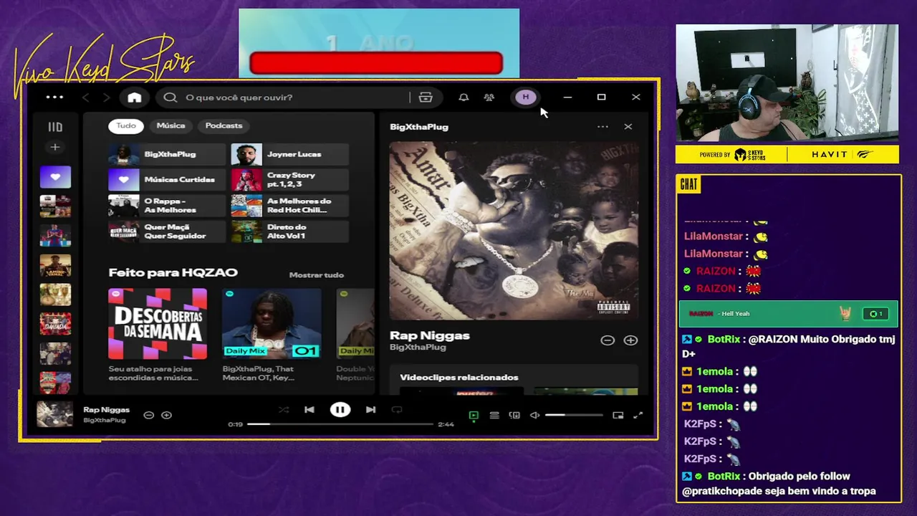The image size is (917, 516).
Task: Click BotRix follow message in chat
Action: 780,484
